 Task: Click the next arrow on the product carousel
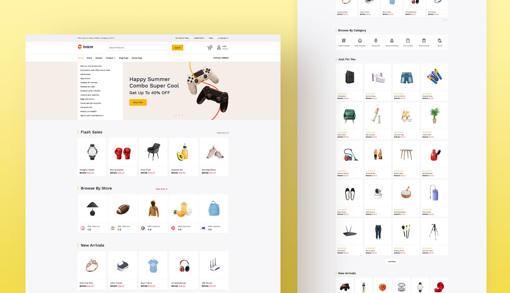click(447, 20)
